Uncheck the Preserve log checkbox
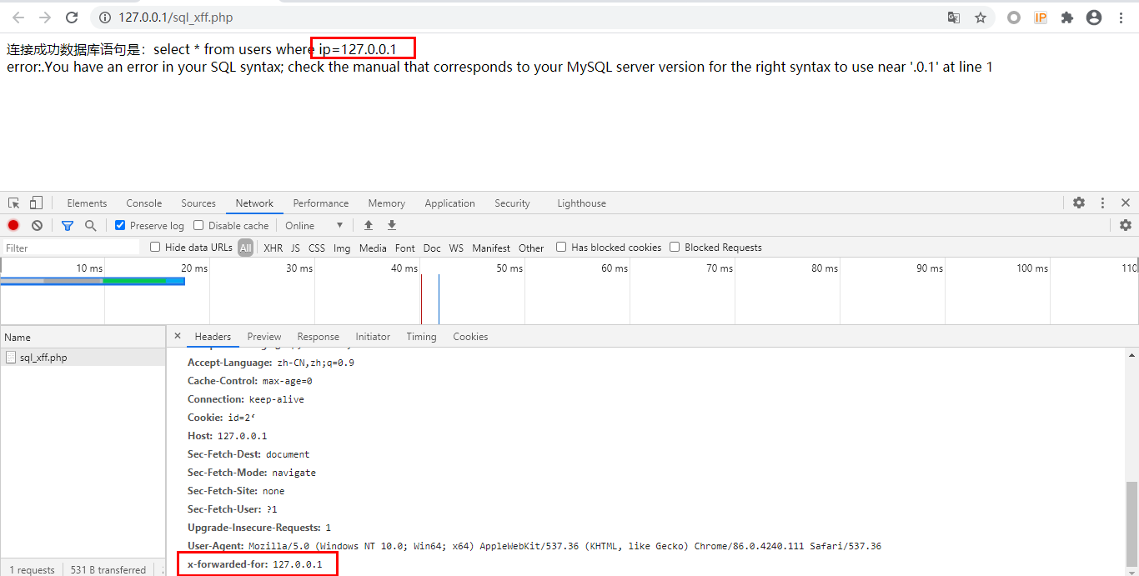The image size is (1139, 576). tap(120, 225)
